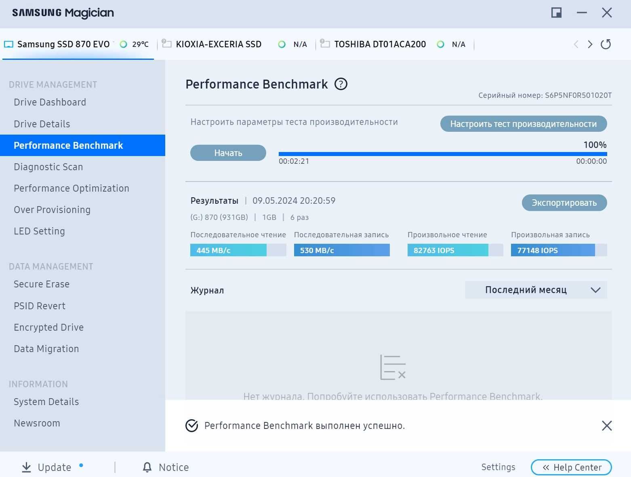The width and height of the screenshot is (631, 477).
Task: Dismiss the benchmark success notification
Action: tap(607, 425)
